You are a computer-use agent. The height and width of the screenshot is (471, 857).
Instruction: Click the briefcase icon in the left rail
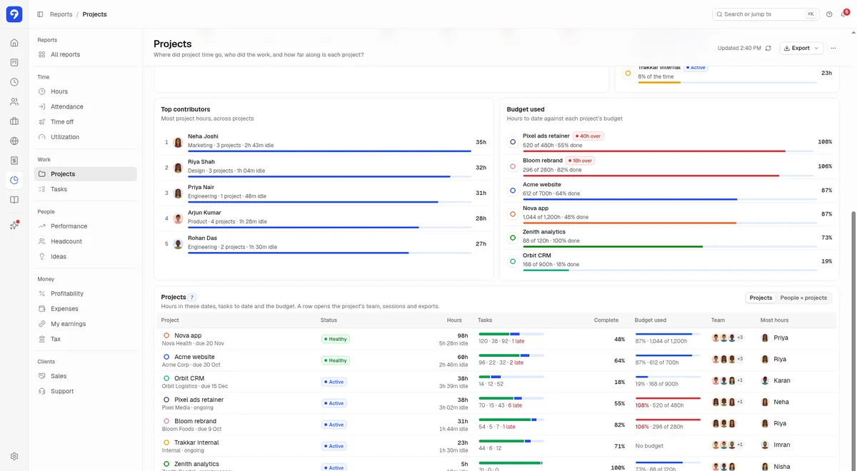14,121
